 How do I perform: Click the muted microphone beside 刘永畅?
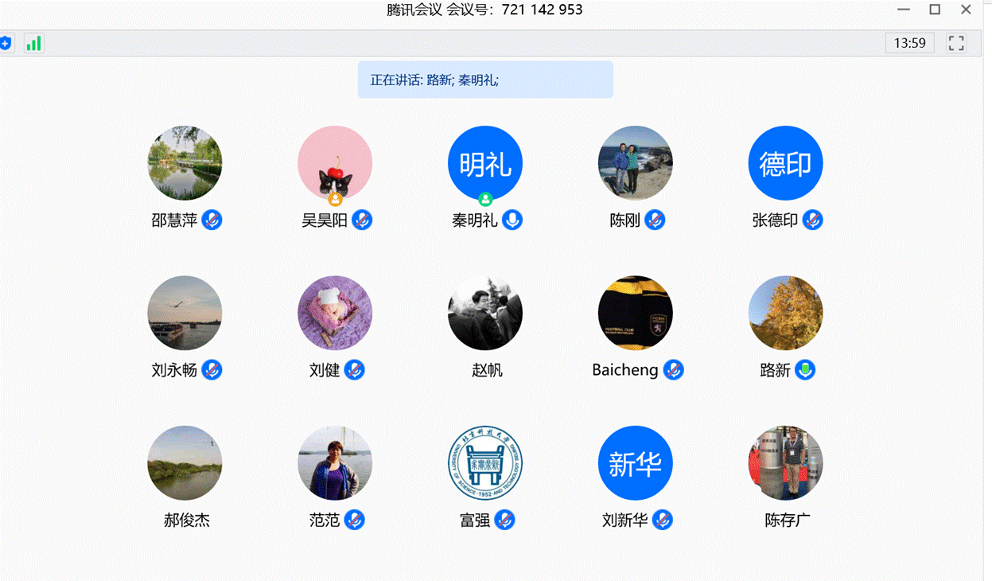(212, 370)
